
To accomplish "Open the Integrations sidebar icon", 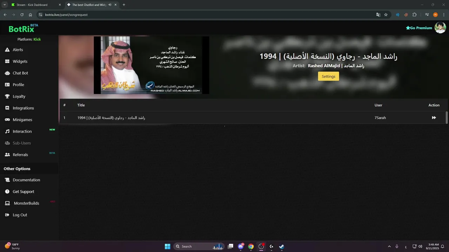I will tap(7, 108).
